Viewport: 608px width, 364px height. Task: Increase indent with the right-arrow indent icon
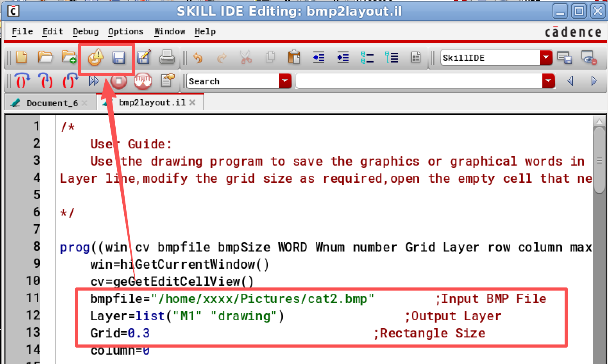[x=343, y=58]
